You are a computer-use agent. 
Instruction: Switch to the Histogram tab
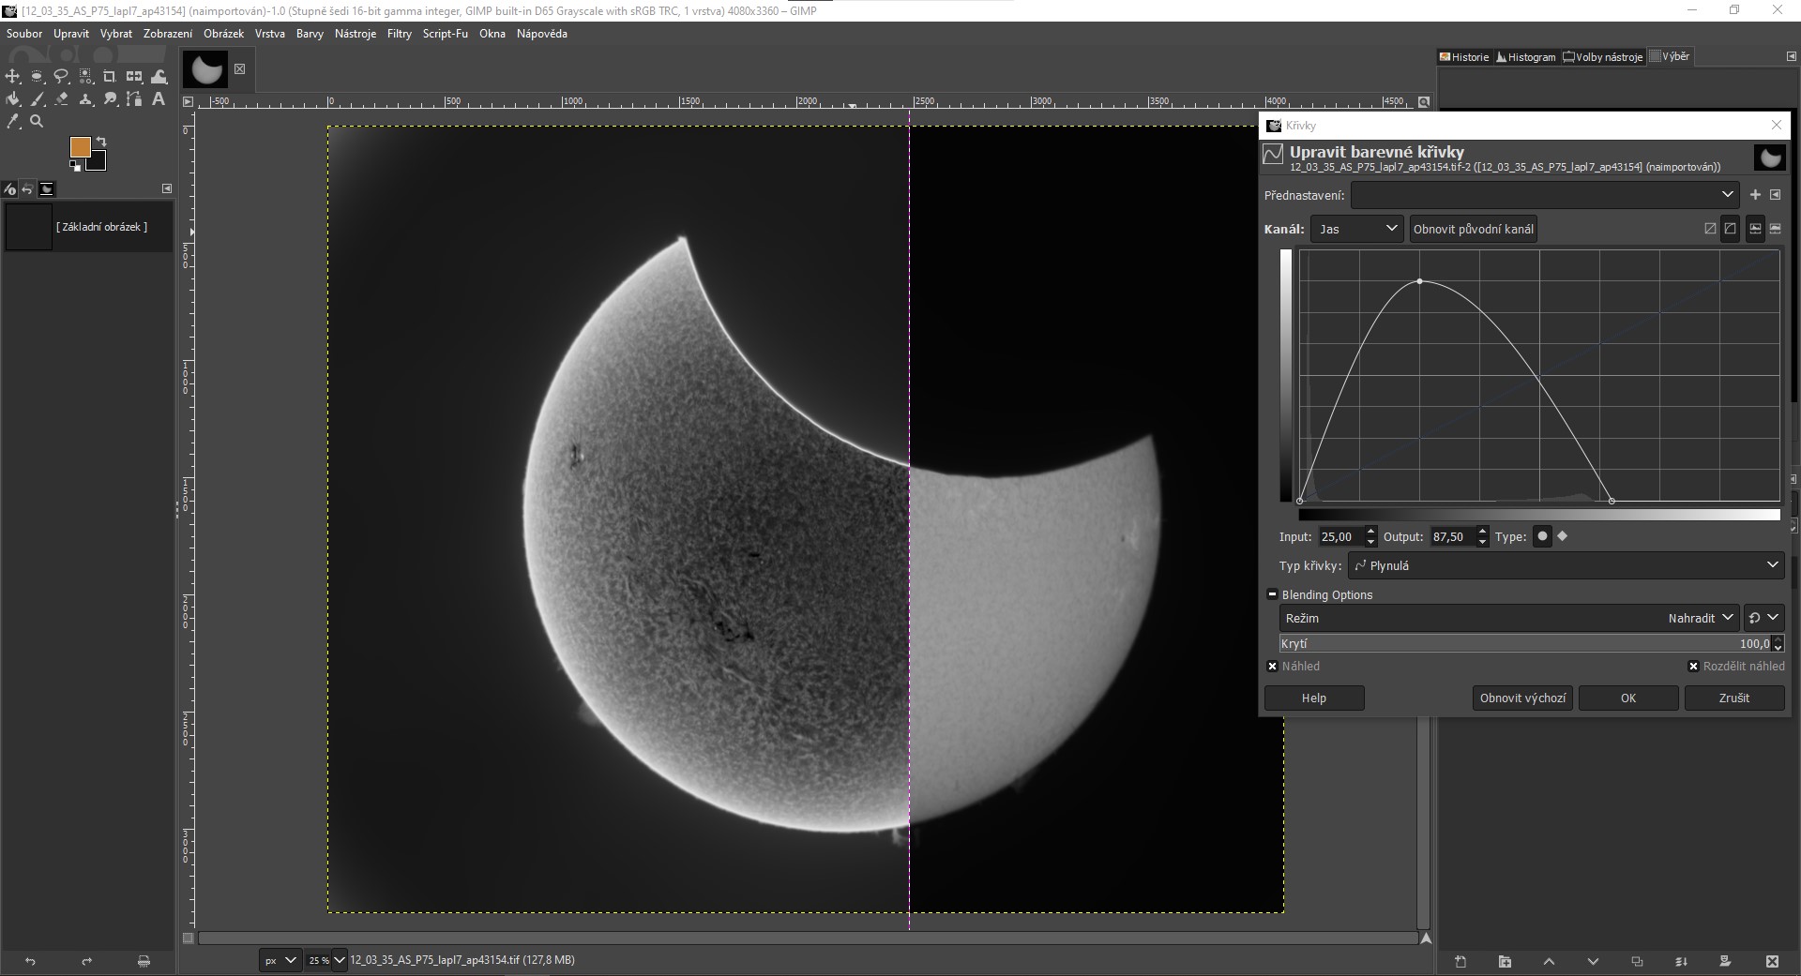pyautogui.click(x=1526, y=57)
